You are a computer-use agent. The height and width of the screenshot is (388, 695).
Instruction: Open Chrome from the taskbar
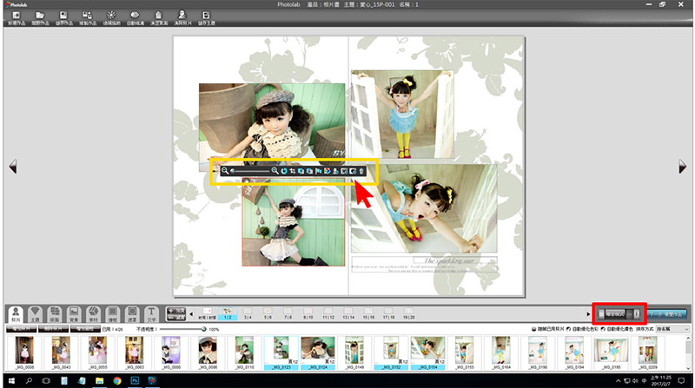pyautogui.click(x=117, y=381)
